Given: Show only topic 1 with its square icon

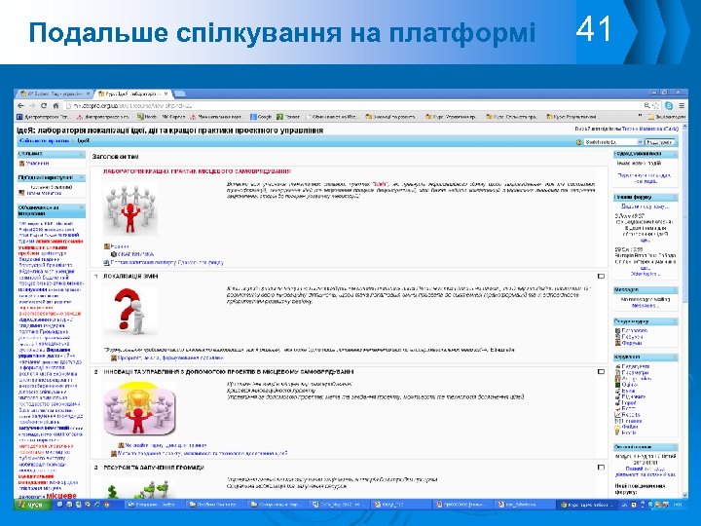Looking at the screenshot, I should click(x=601, y=277).
